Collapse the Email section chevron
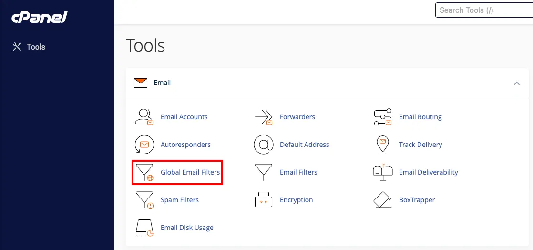The width and height of the screenshot is (533, 250). click(x=517, y=83)
